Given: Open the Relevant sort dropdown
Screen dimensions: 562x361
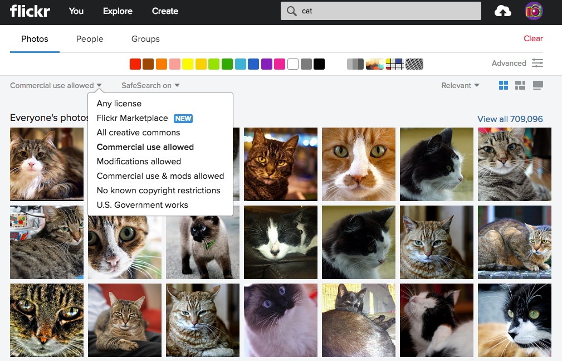Looking at the screenshot, I should pos(460,85).
